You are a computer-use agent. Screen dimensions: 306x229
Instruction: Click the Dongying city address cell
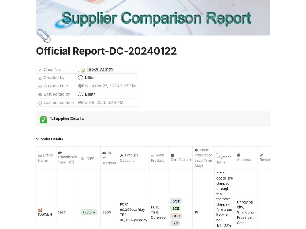click(245, 212)
